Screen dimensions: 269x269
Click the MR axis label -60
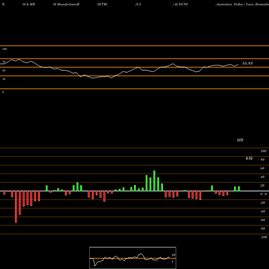(x=263, y=220)
